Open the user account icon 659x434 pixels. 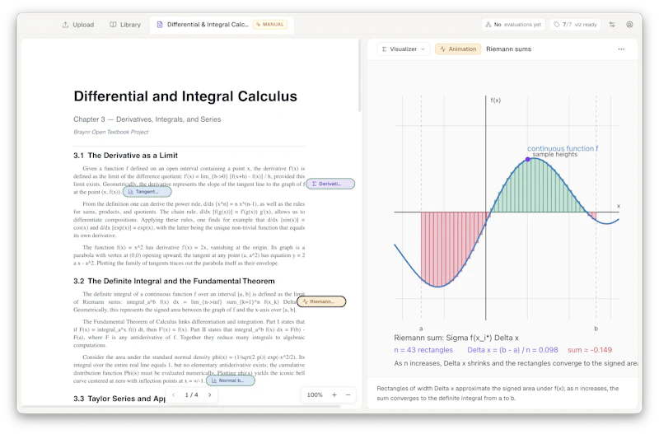tap(629, 25)
